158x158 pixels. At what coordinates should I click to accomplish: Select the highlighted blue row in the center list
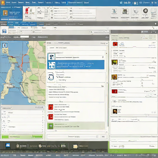click(x=76, y=65)
